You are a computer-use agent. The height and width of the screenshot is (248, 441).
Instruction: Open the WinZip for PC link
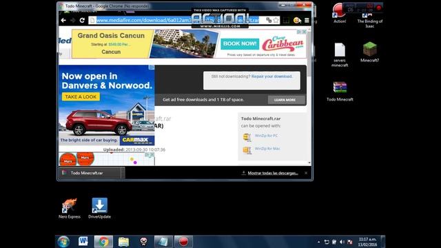coord(266,136)
